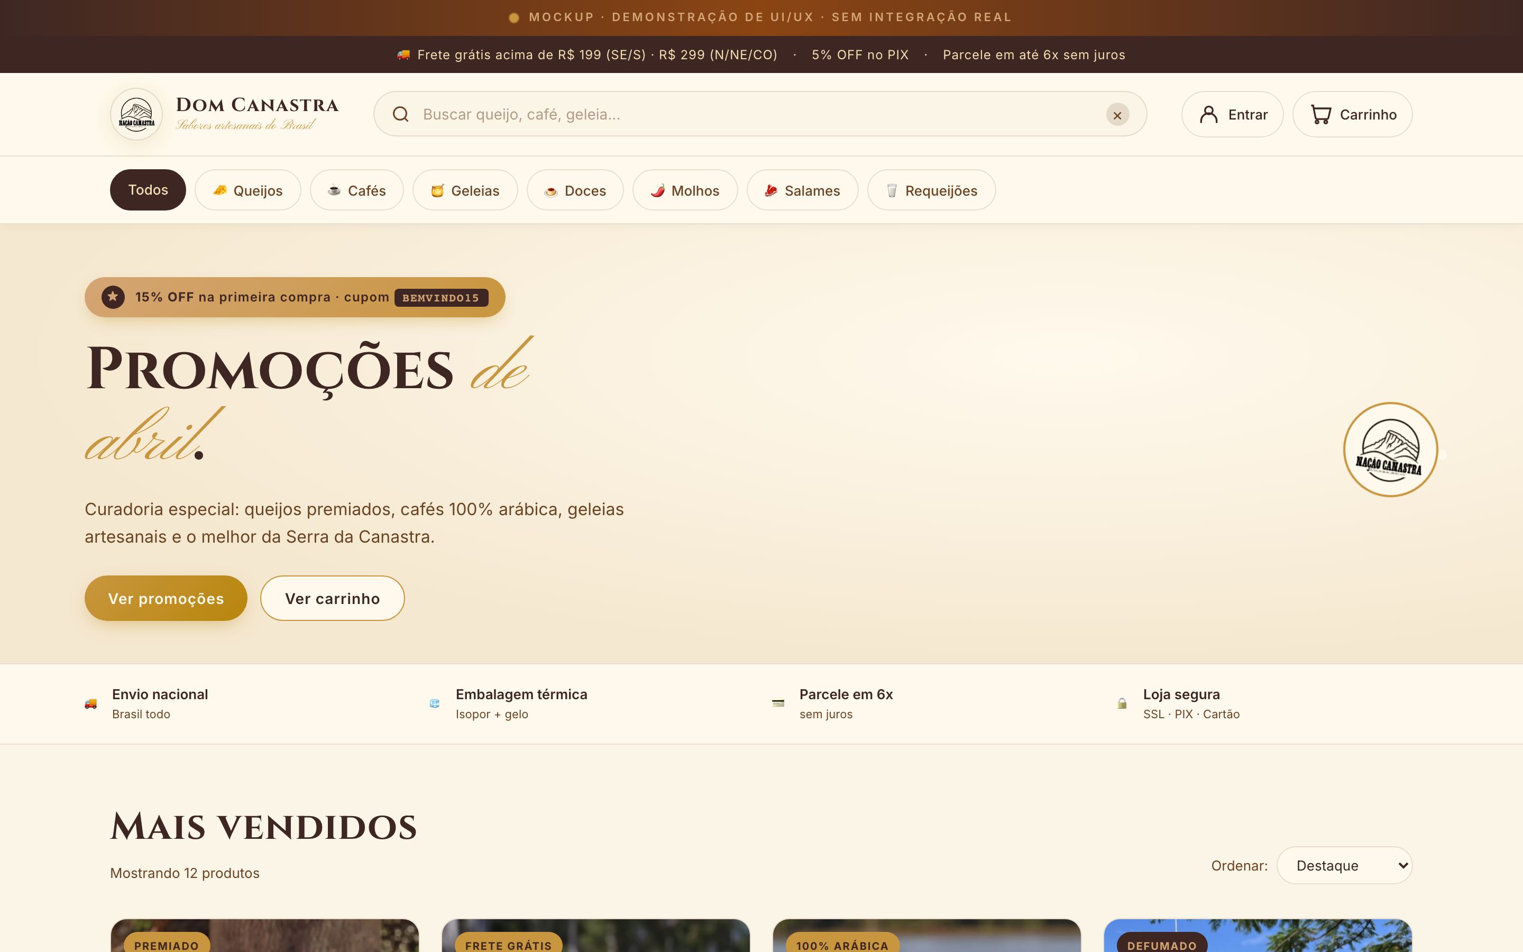Filter by the Queijos category
Image resolution: width=1523 pixels, height=952 pixels.
point(248,190)
